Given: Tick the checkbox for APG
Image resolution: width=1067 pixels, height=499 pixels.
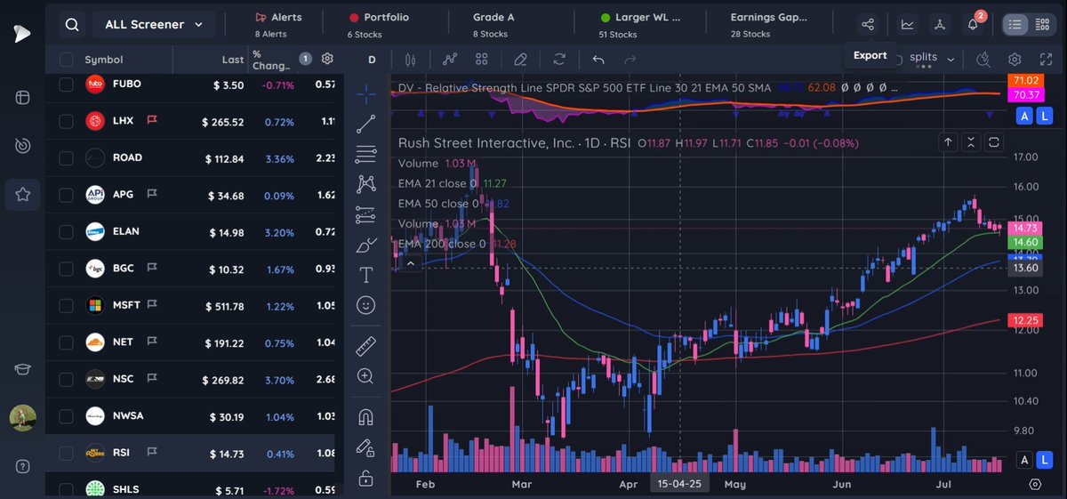Looking at the screenshot, I should tap(66, 195).
